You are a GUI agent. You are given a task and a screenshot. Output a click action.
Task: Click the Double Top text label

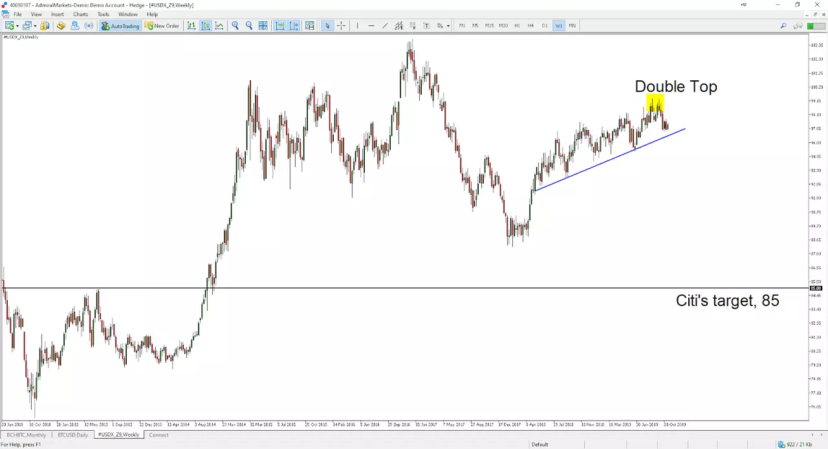[676, 87]
